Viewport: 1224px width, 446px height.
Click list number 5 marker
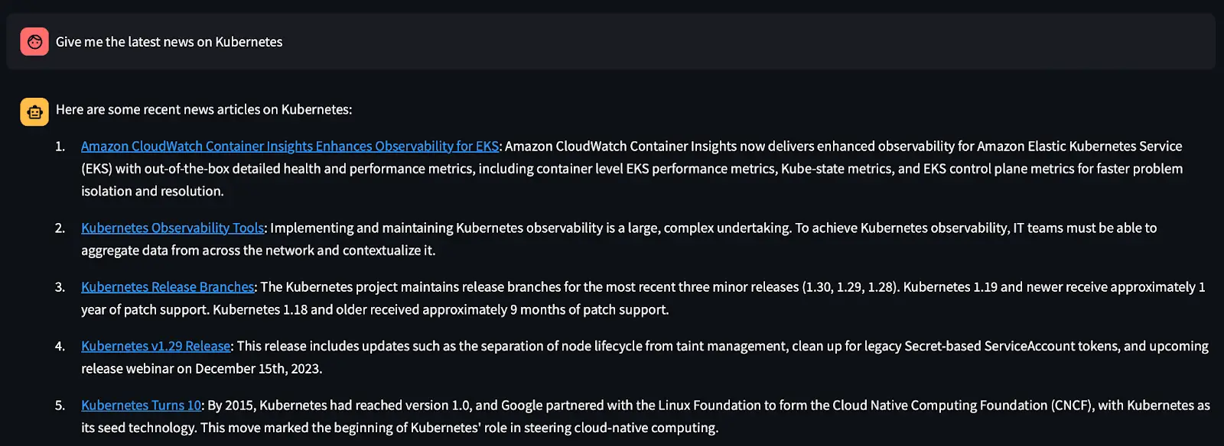[x=60, y=406]
